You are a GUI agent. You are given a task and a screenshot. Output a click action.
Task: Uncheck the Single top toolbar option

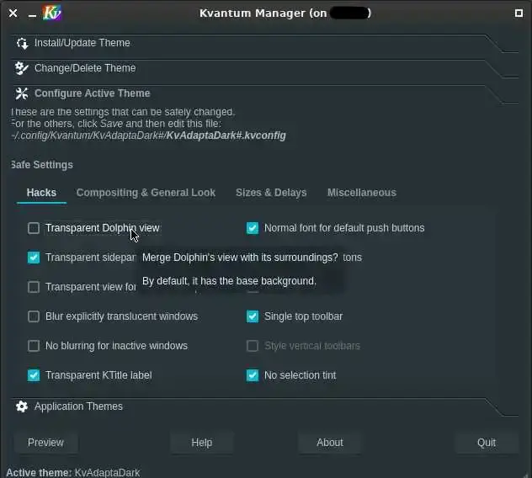(253, 316)
